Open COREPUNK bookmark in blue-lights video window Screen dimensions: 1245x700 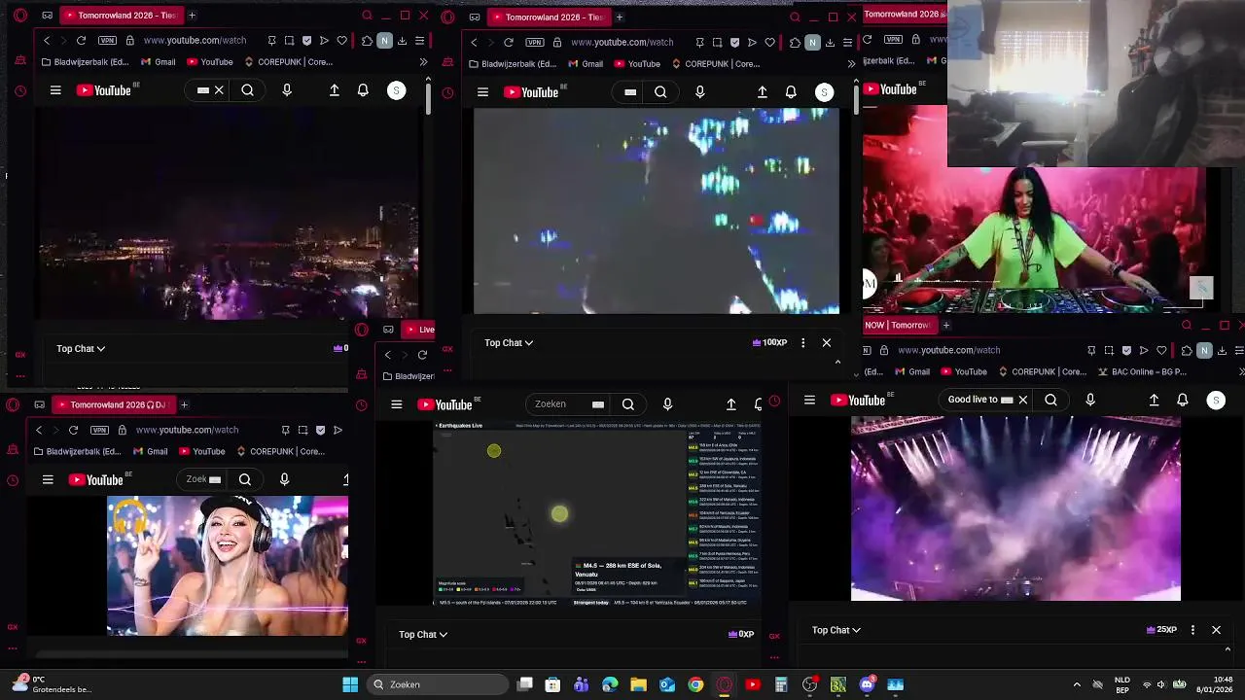coord(714,64)
